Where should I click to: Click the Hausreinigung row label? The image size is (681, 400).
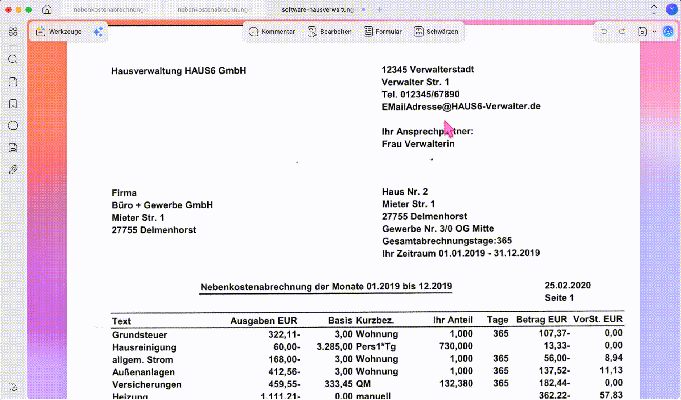[144, 347]
